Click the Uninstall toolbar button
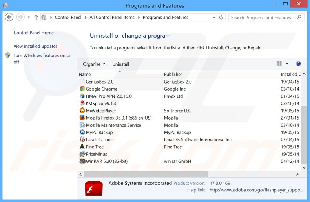Screen dimensions: 310x202 (x=120, y=64)
